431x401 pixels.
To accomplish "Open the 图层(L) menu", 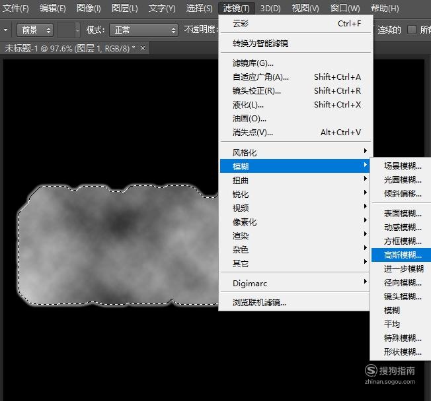I will (x=124, y=8).
